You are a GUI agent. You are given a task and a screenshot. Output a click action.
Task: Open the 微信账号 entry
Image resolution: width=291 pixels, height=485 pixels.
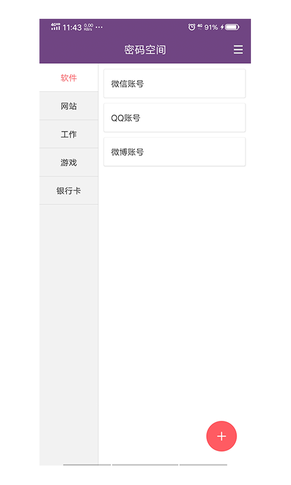[x=175, y=84]
